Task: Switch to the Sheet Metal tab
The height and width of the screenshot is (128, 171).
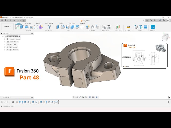Action: pyautogui.click(x=49, y=23)
